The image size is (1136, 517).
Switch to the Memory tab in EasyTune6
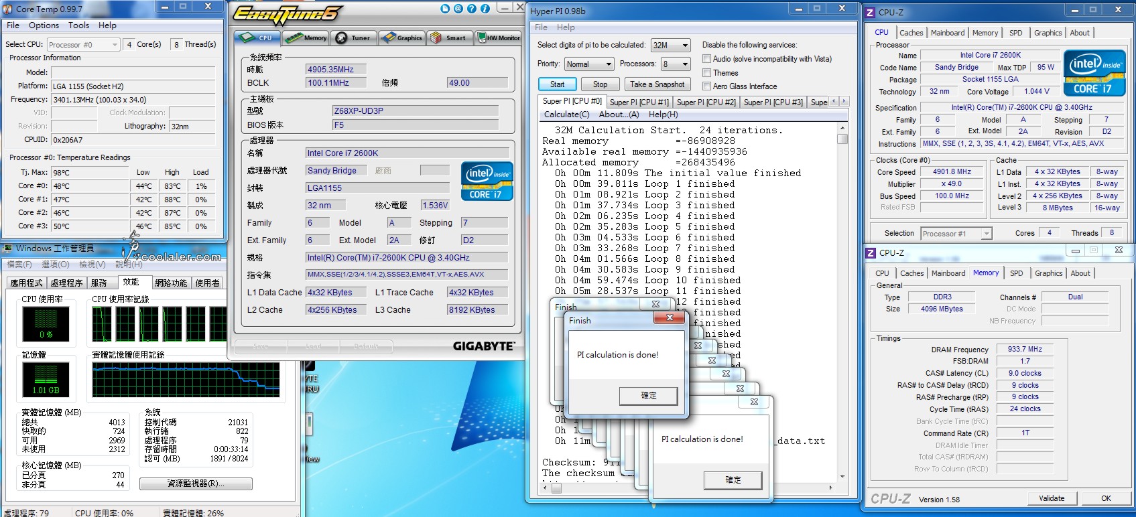click(306, 38)
